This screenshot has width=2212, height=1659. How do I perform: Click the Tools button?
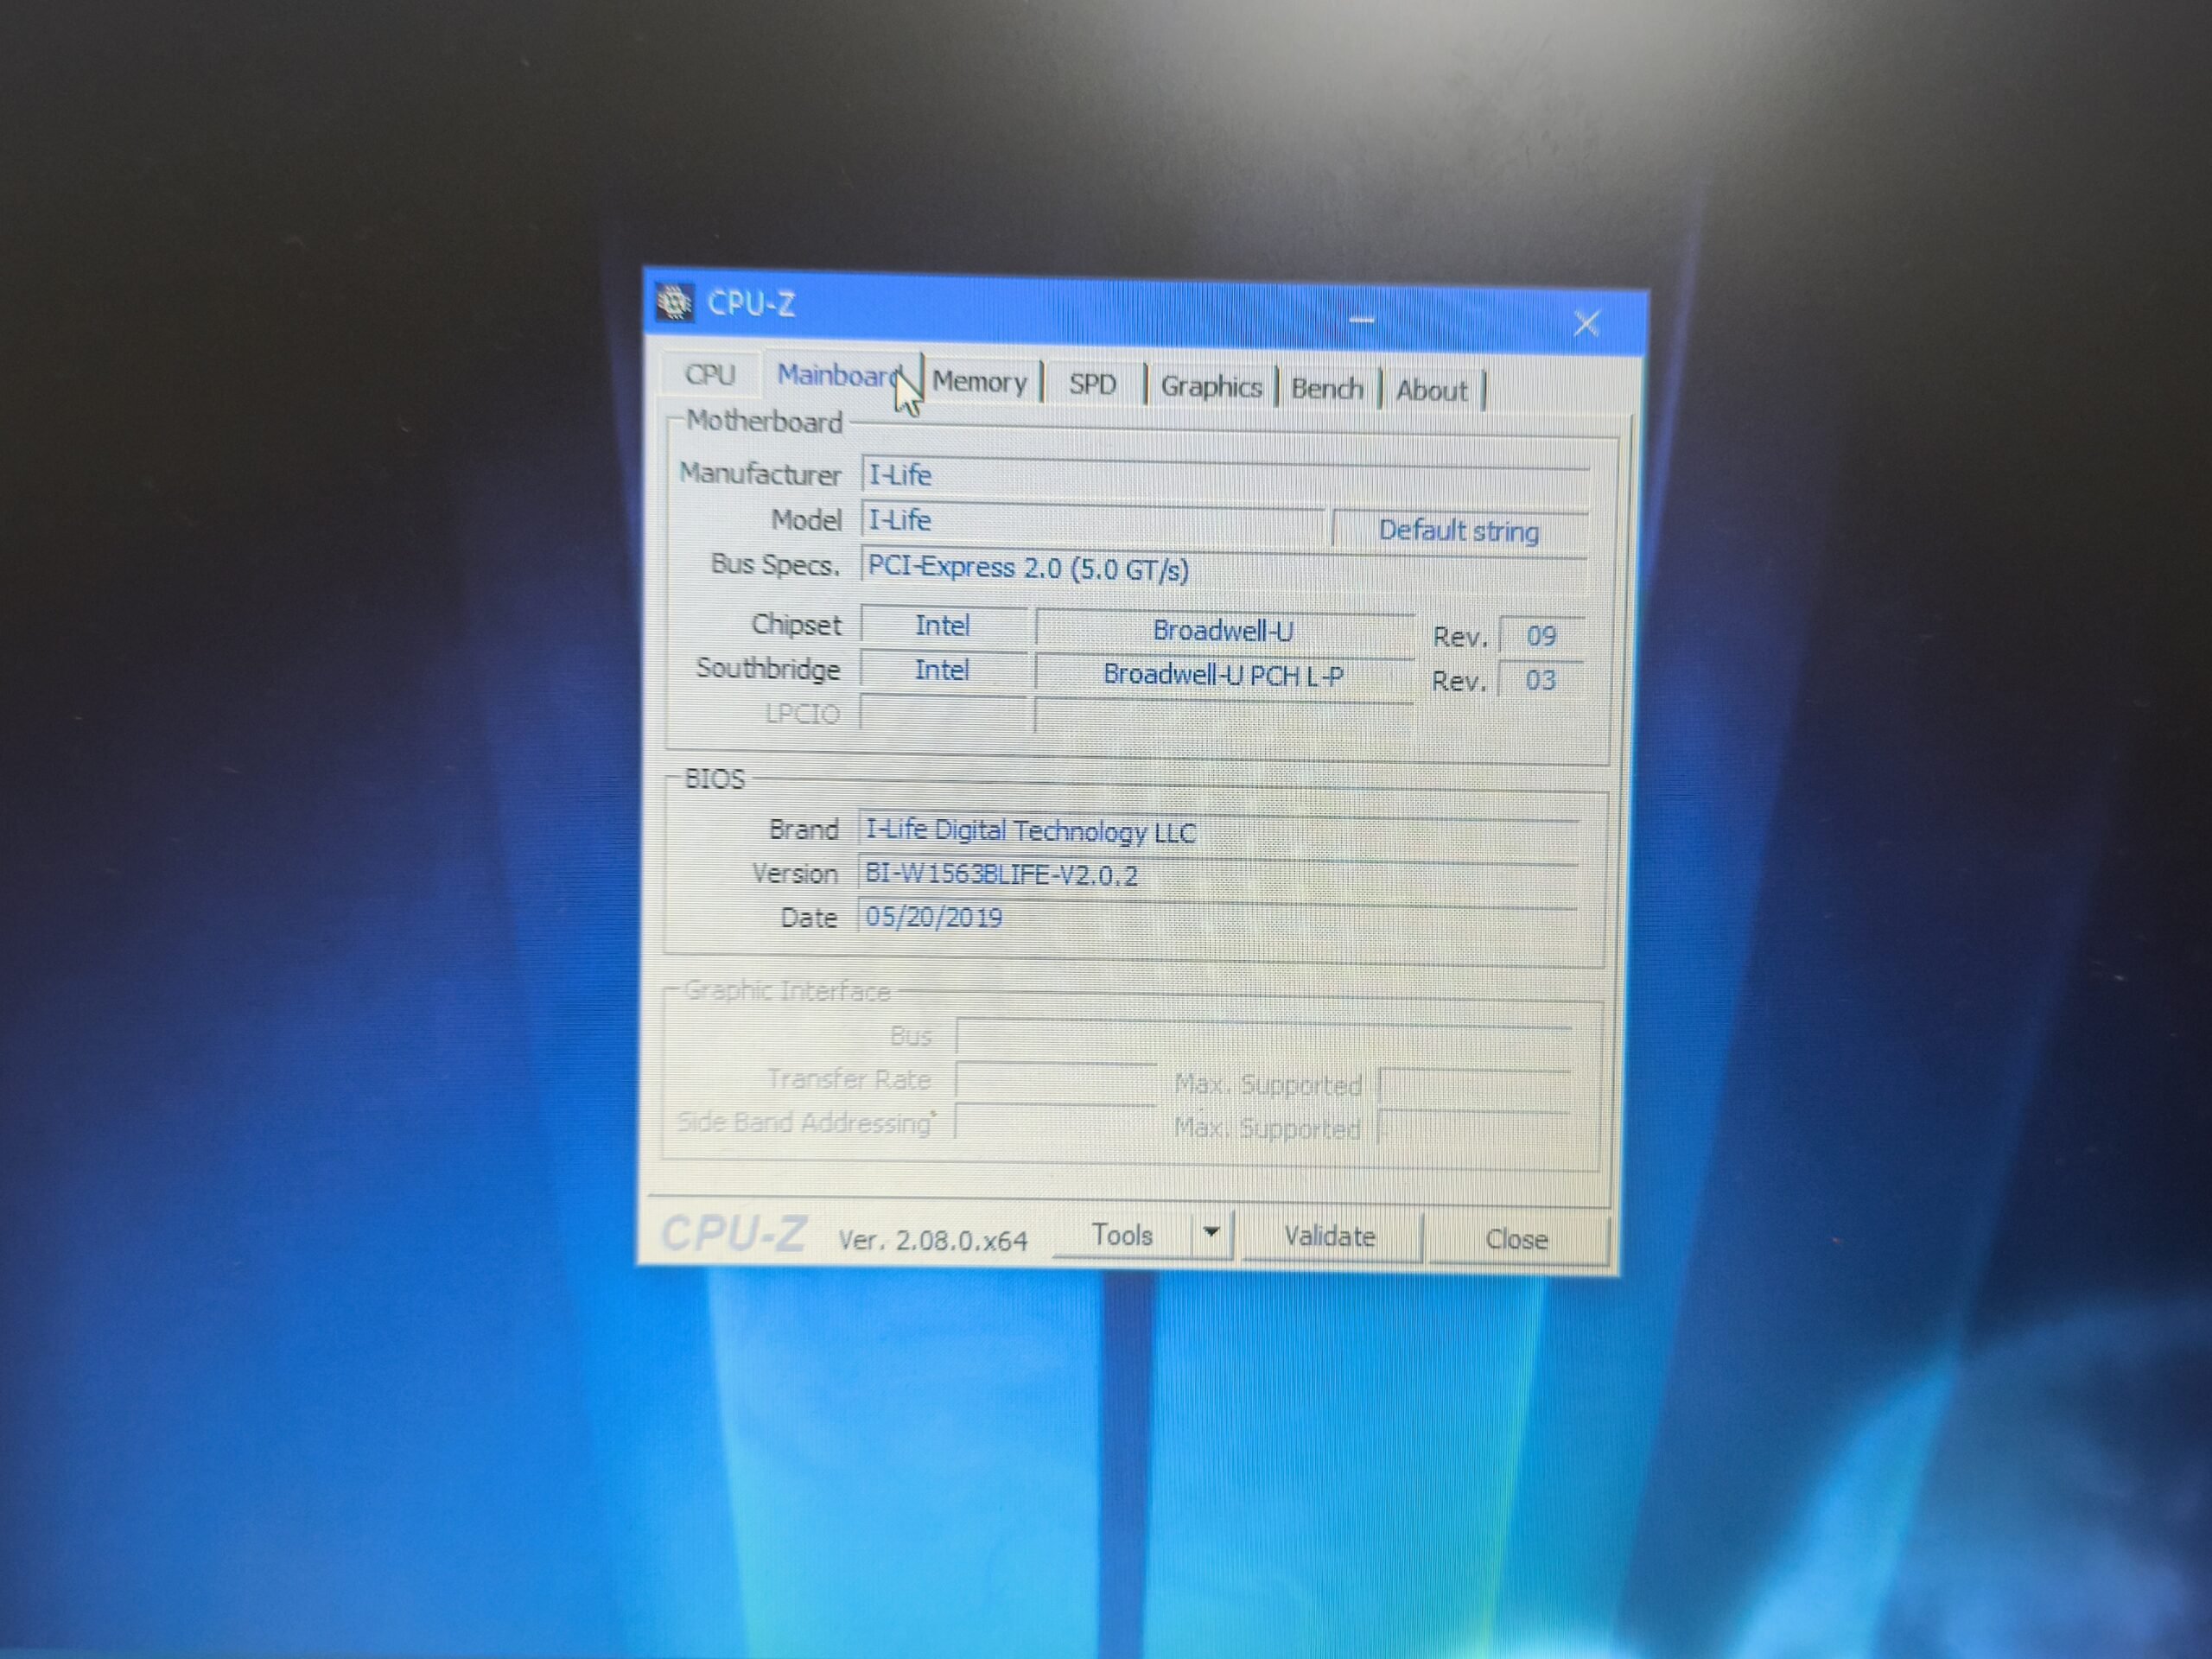(x=1122, y=1236)
